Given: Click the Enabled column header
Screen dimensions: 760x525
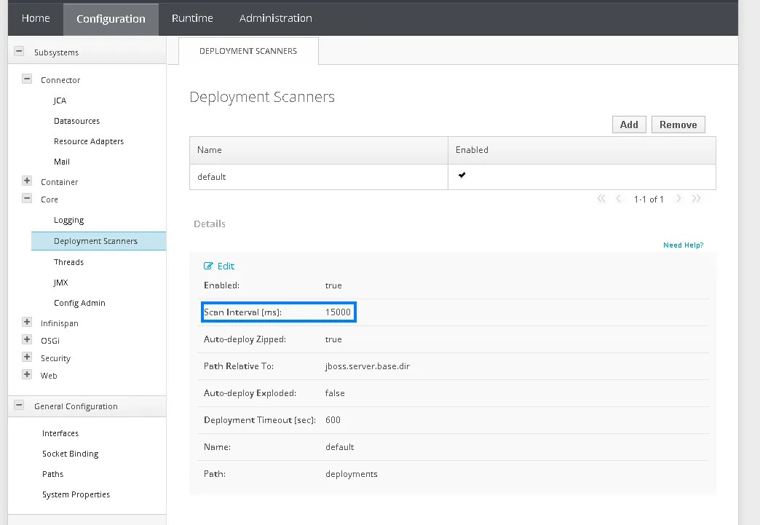Looking at the screenshot, I should [582, 150].
